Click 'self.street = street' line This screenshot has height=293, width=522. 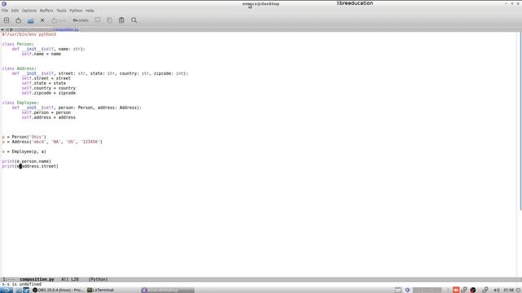click(x=46, y=78)
